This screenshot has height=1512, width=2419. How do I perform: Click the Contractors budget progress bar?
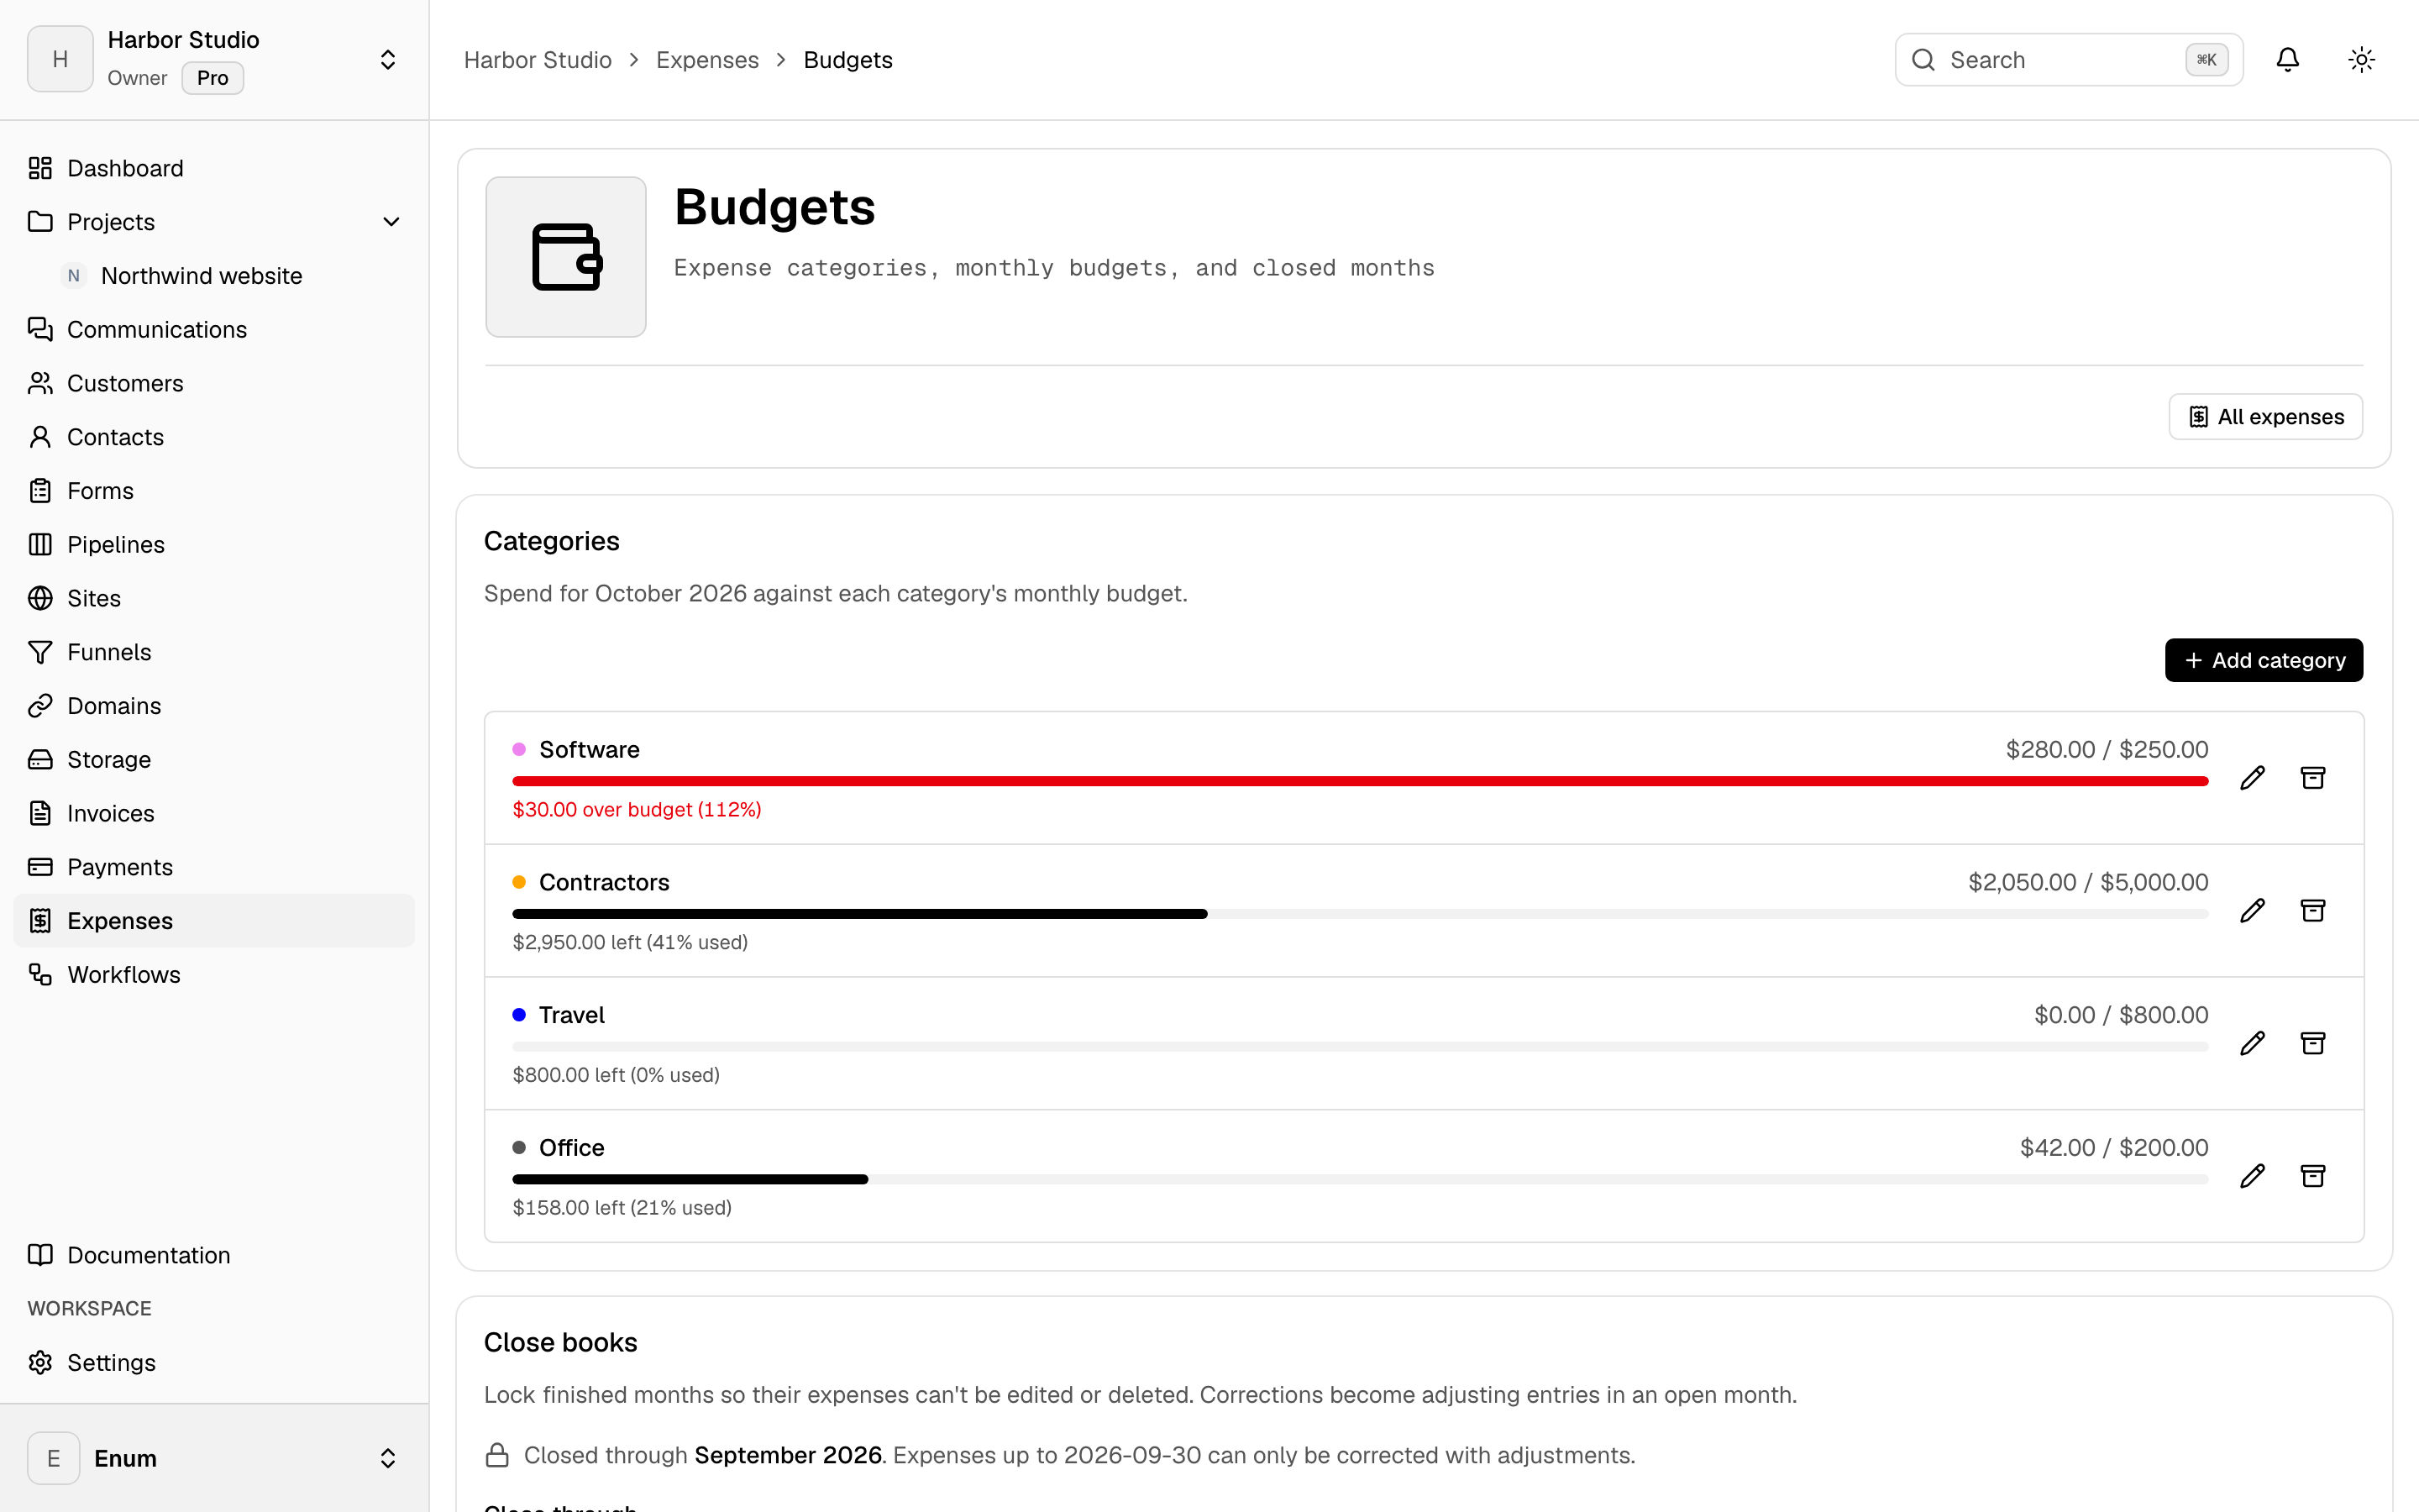pyautogui.click(x=1360, y=914)
